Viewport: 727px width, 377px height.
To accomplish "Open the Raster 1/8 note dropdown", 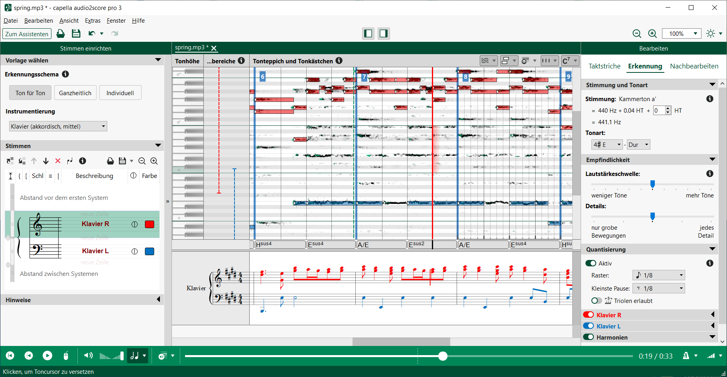I will pyautogui.click(x=658, y=275).
